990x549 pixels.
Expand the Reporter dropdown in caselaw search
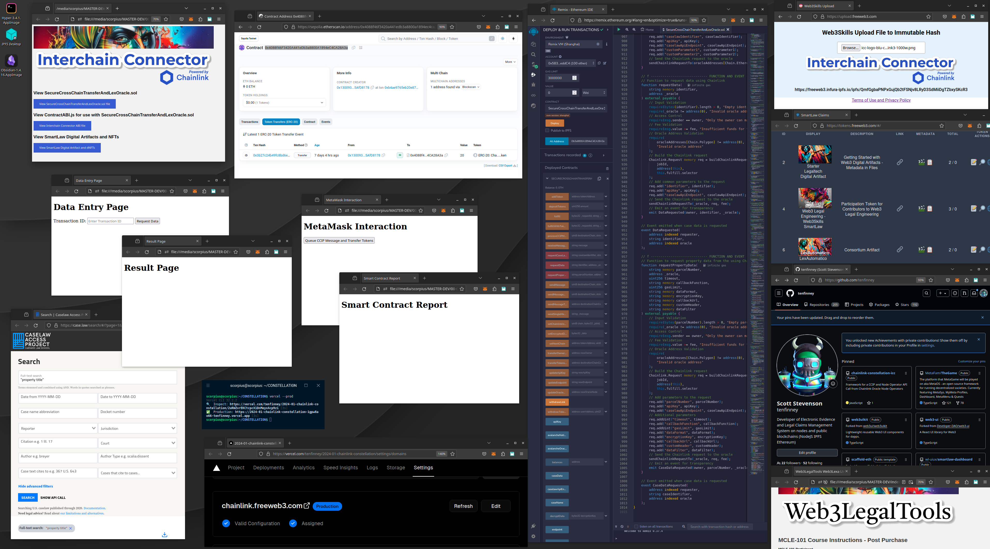pyautogui.click(x=58, y=428)
